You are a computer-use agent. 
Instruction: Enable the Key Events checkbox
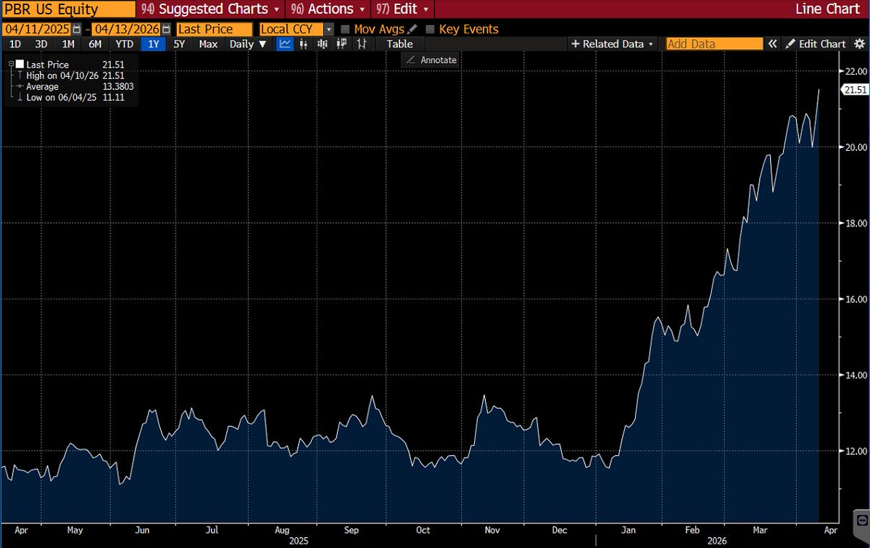point(431,30)
